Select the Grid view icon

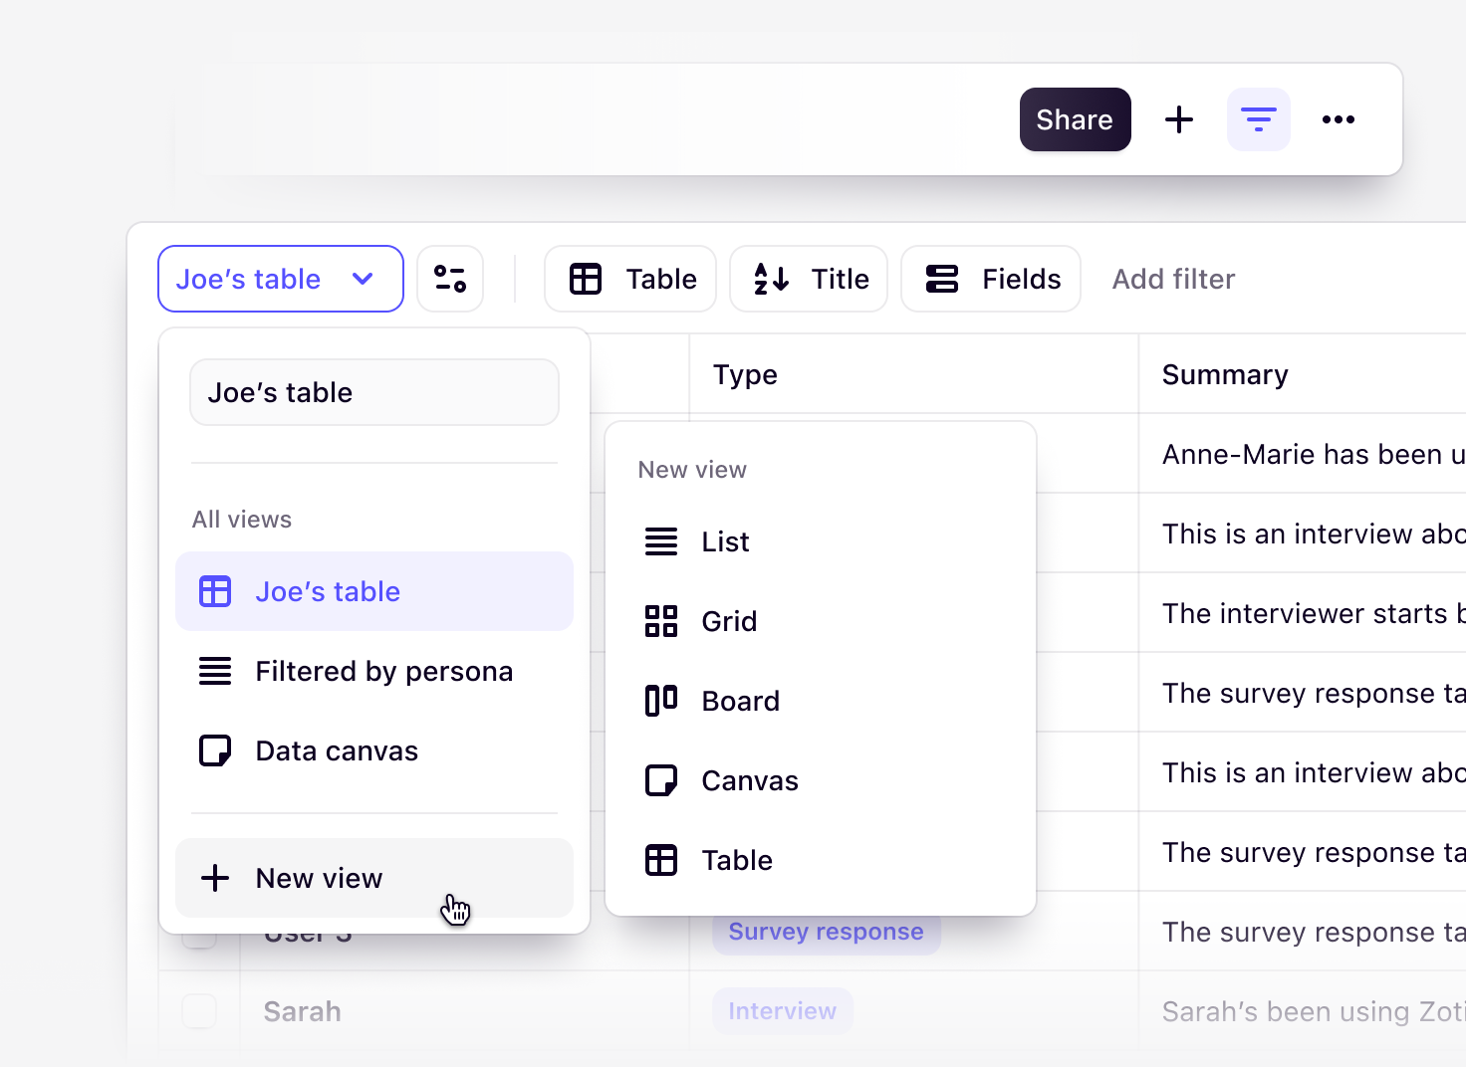point(660,621)
